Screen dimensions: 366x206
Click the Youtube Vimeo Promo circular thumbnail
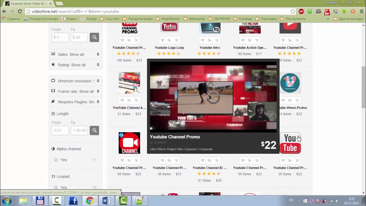click(290, 83)
